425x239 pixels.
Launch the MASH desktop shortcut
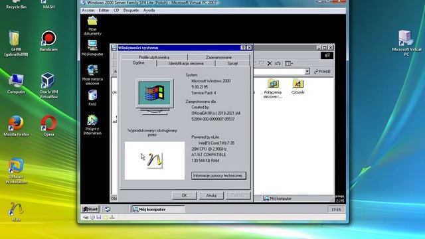48,5
